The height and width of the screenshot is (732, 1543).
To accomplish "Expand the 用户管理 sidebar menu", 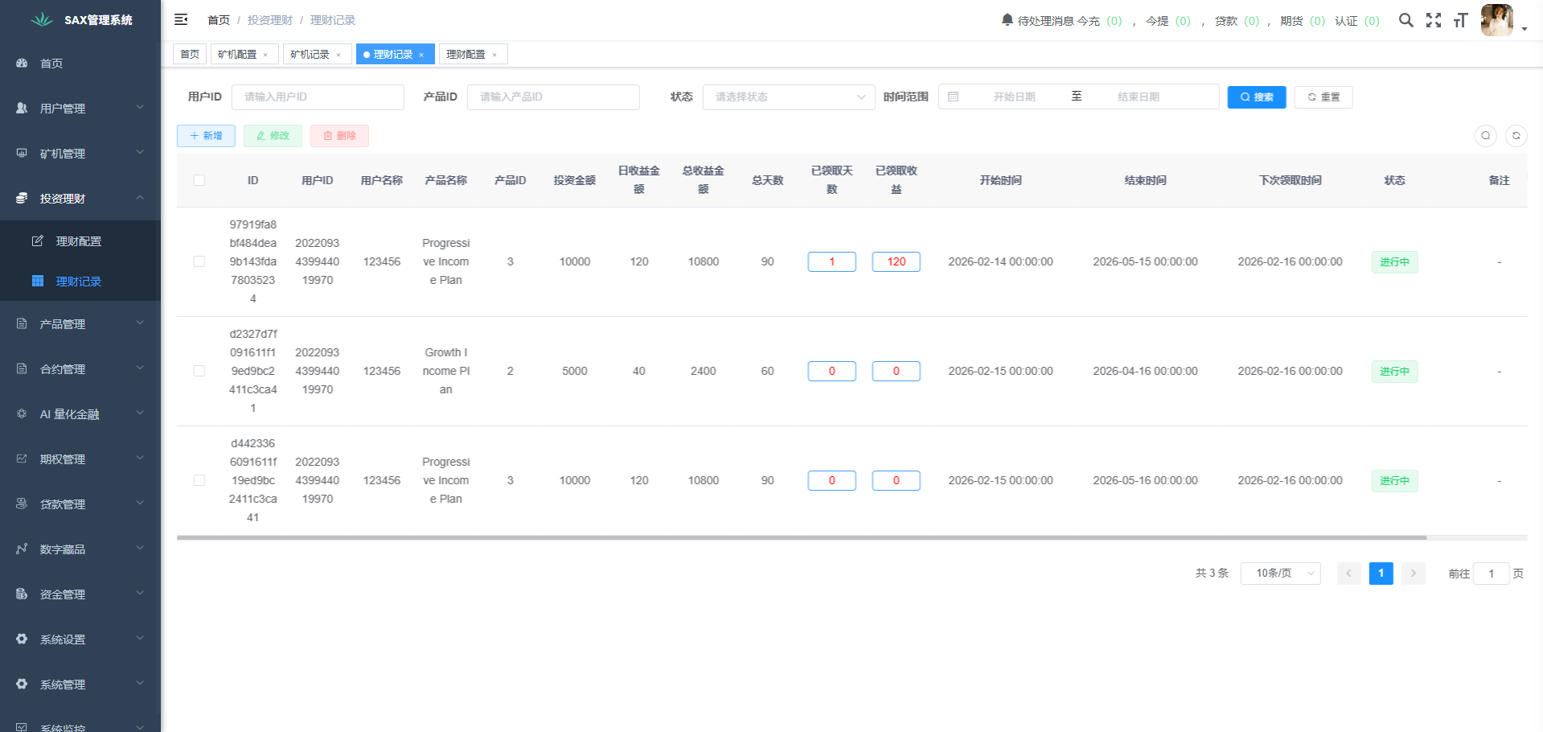I will point(80,109).
